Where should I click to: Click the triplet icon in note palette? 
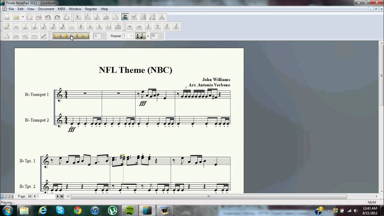pyautogui.click(x=118, y=26)
